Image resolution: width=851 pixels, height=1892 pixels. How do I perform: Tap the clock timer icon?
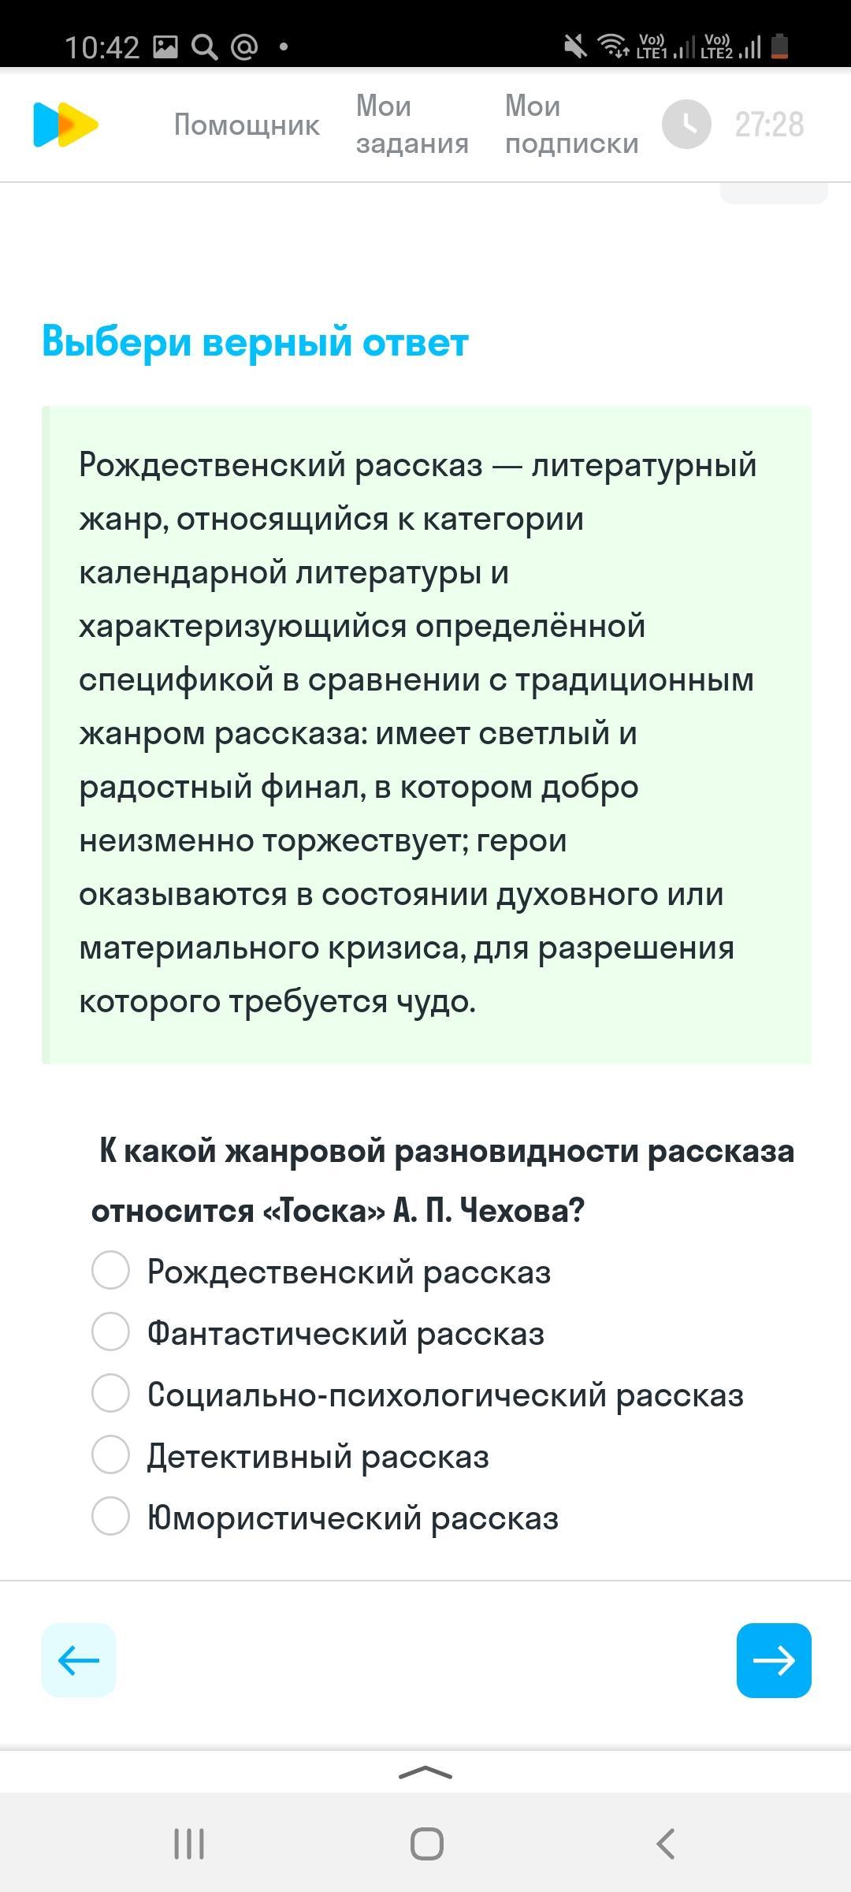click(x=686, y=124)
